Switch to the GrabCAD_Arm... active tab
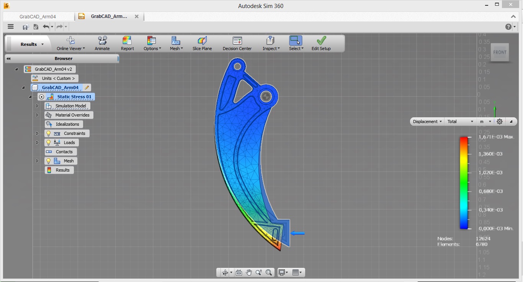The height and width of the screenshot is (282, 523). coord(109,16)
